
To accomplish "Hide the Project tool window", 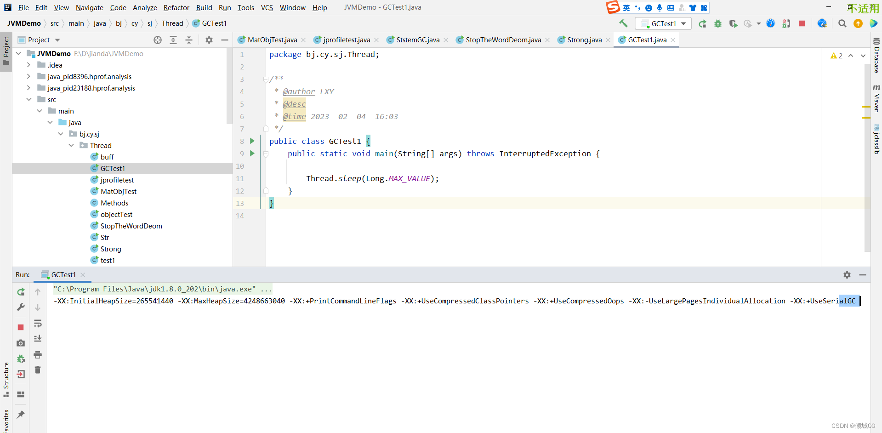I will click(225, 40).
